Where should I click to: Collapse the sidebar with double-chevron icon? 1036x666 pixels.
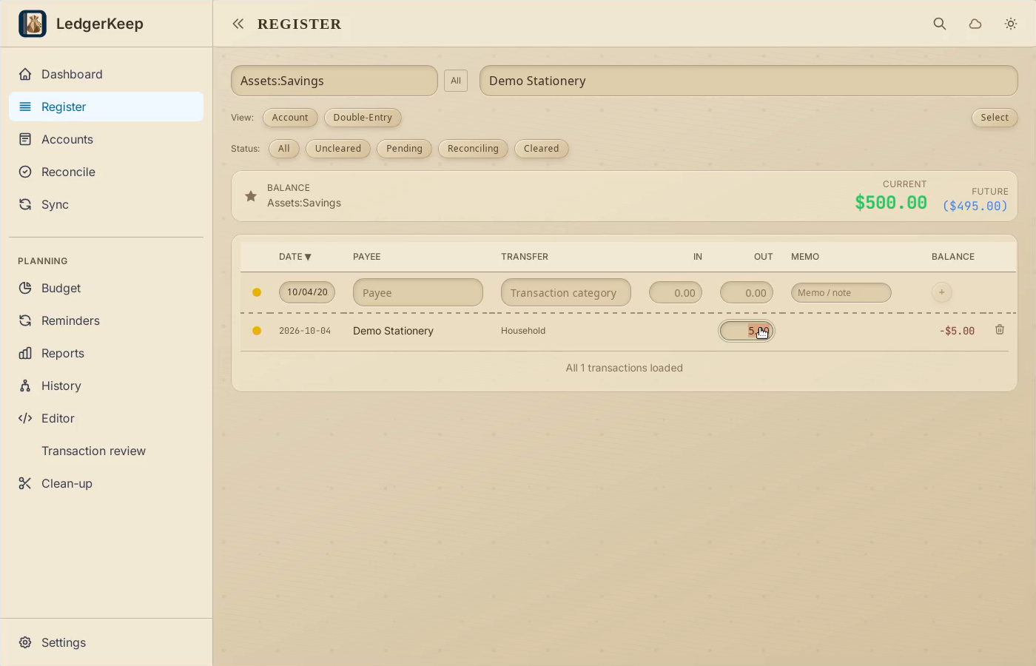coord(238,24)
